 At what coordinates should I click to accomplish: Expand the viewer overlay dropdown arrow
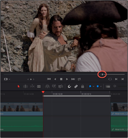coord(9,79)
